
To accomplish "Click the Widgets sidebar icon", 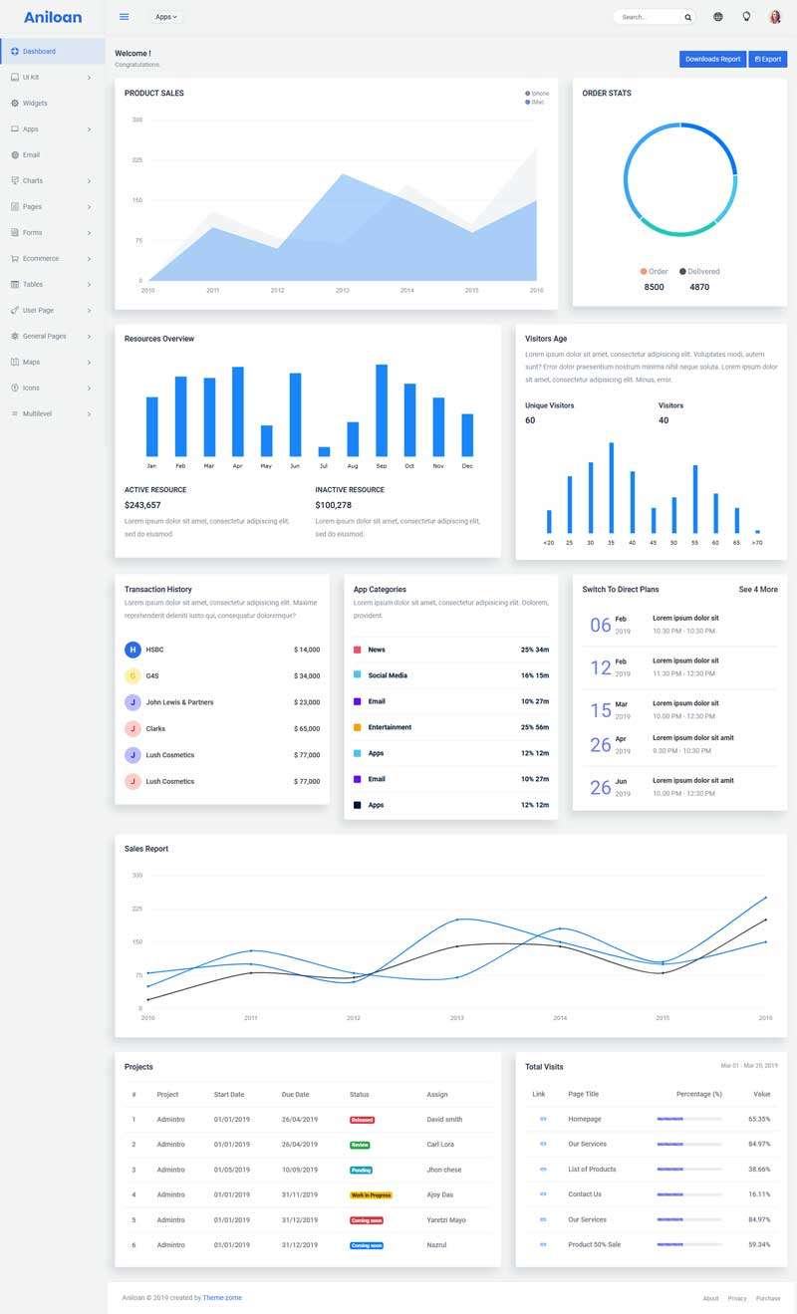I will tap(15, 103).
